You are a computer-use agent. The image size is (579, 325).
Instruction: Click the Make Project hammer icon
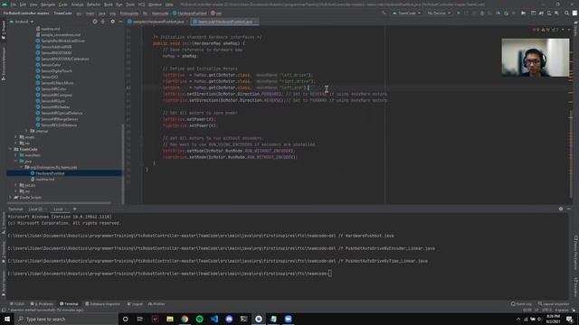point(384,14)
